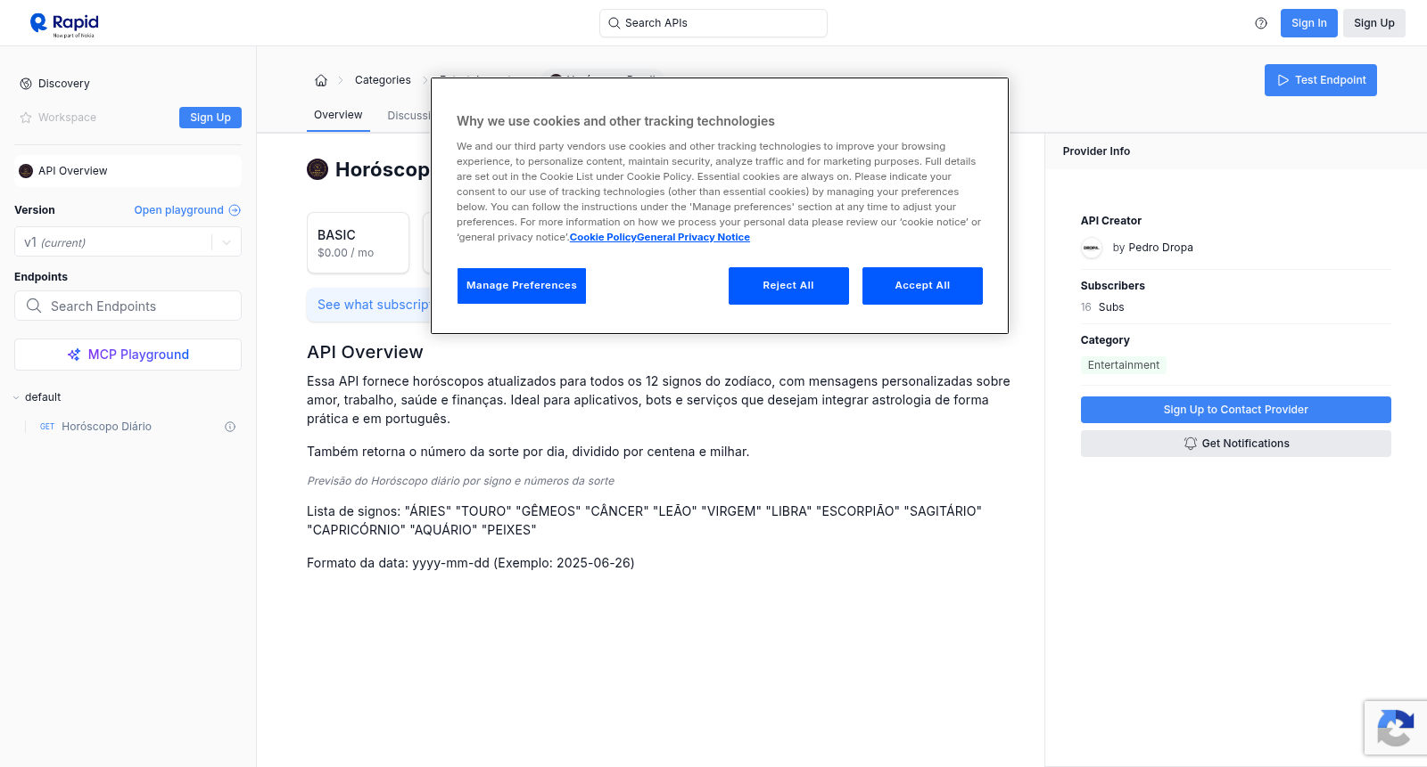
Task: Click Accept All cookies button
Action: pyautogui.click(x=922, y=286)
